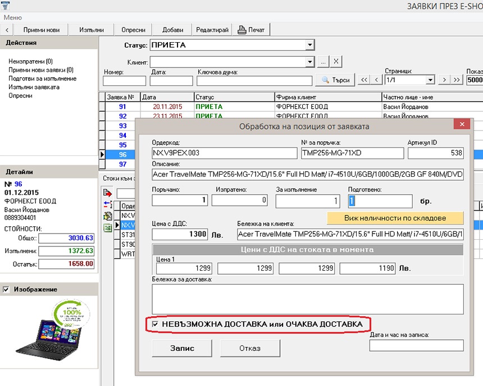
Task: Click the Фирма клиент column header
Action: (328, 97)
